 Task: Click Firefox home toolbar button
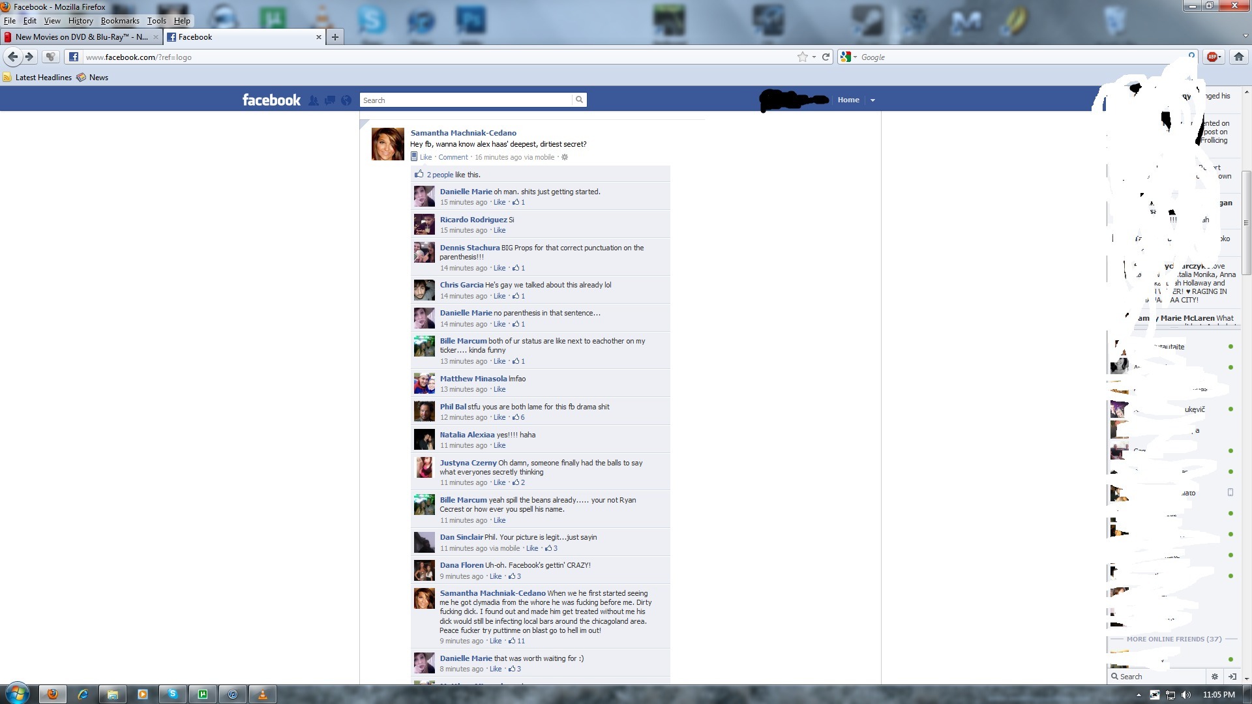point(1238,57)
